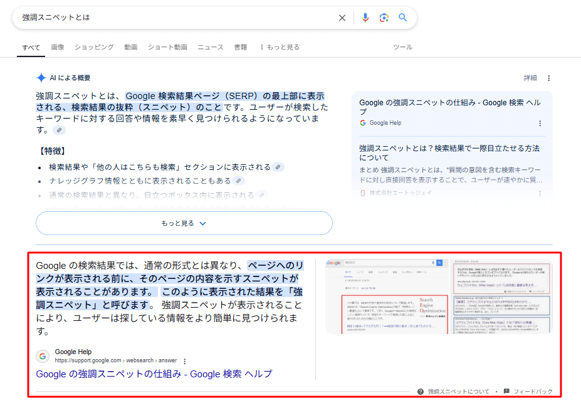Click the Google Help site name in result

[x=73, y=352]
